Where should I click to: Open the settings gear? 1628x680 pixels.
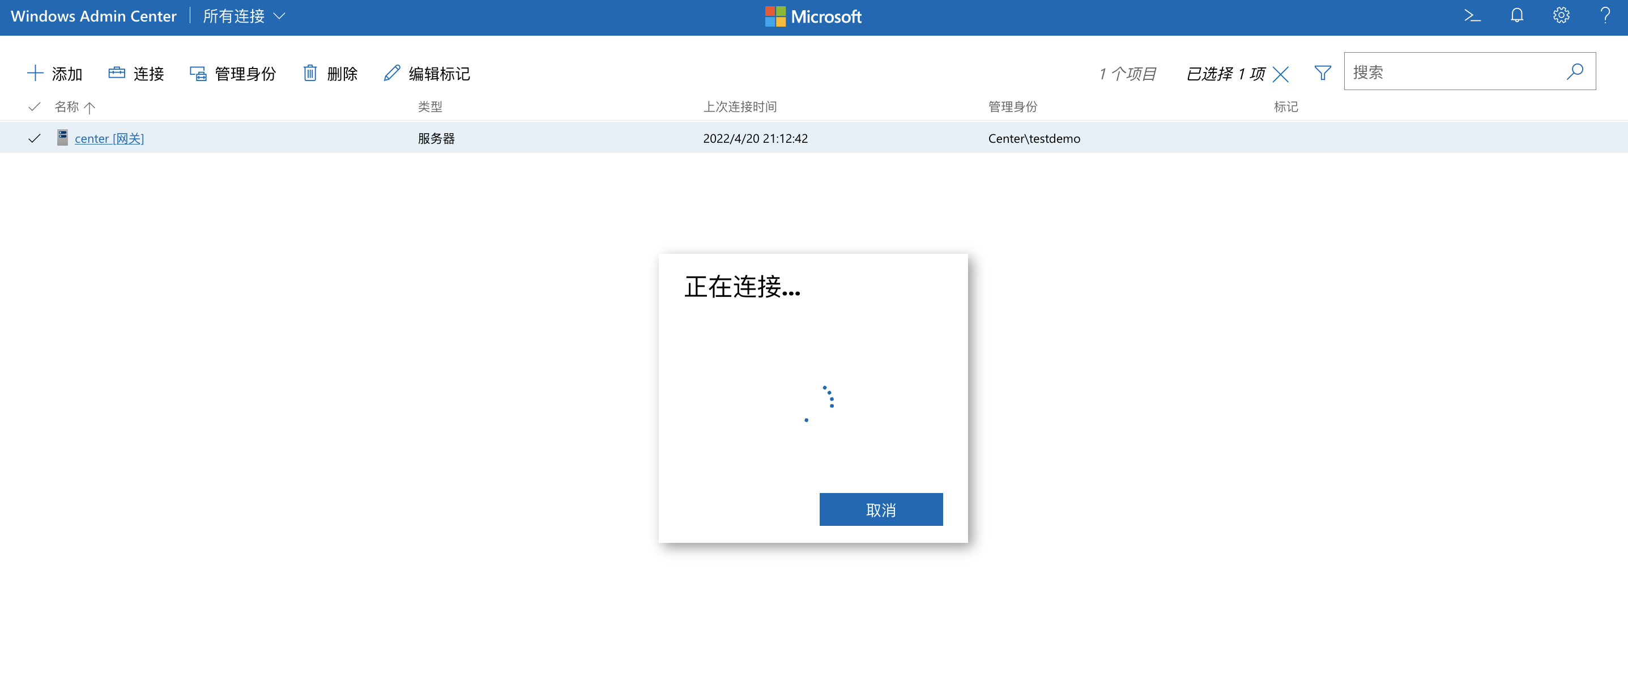point(1561,16)
